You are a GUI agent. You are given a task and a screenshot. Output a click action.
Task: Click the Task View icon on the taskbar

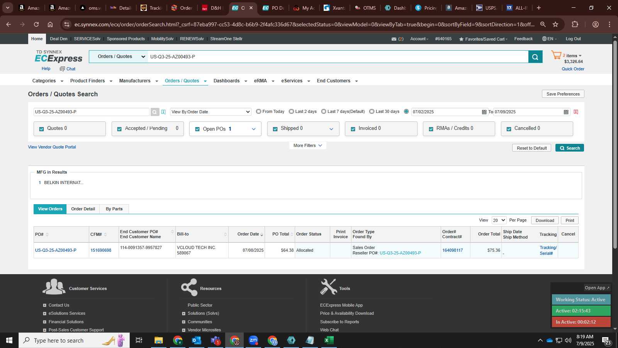tap(139, 340)
